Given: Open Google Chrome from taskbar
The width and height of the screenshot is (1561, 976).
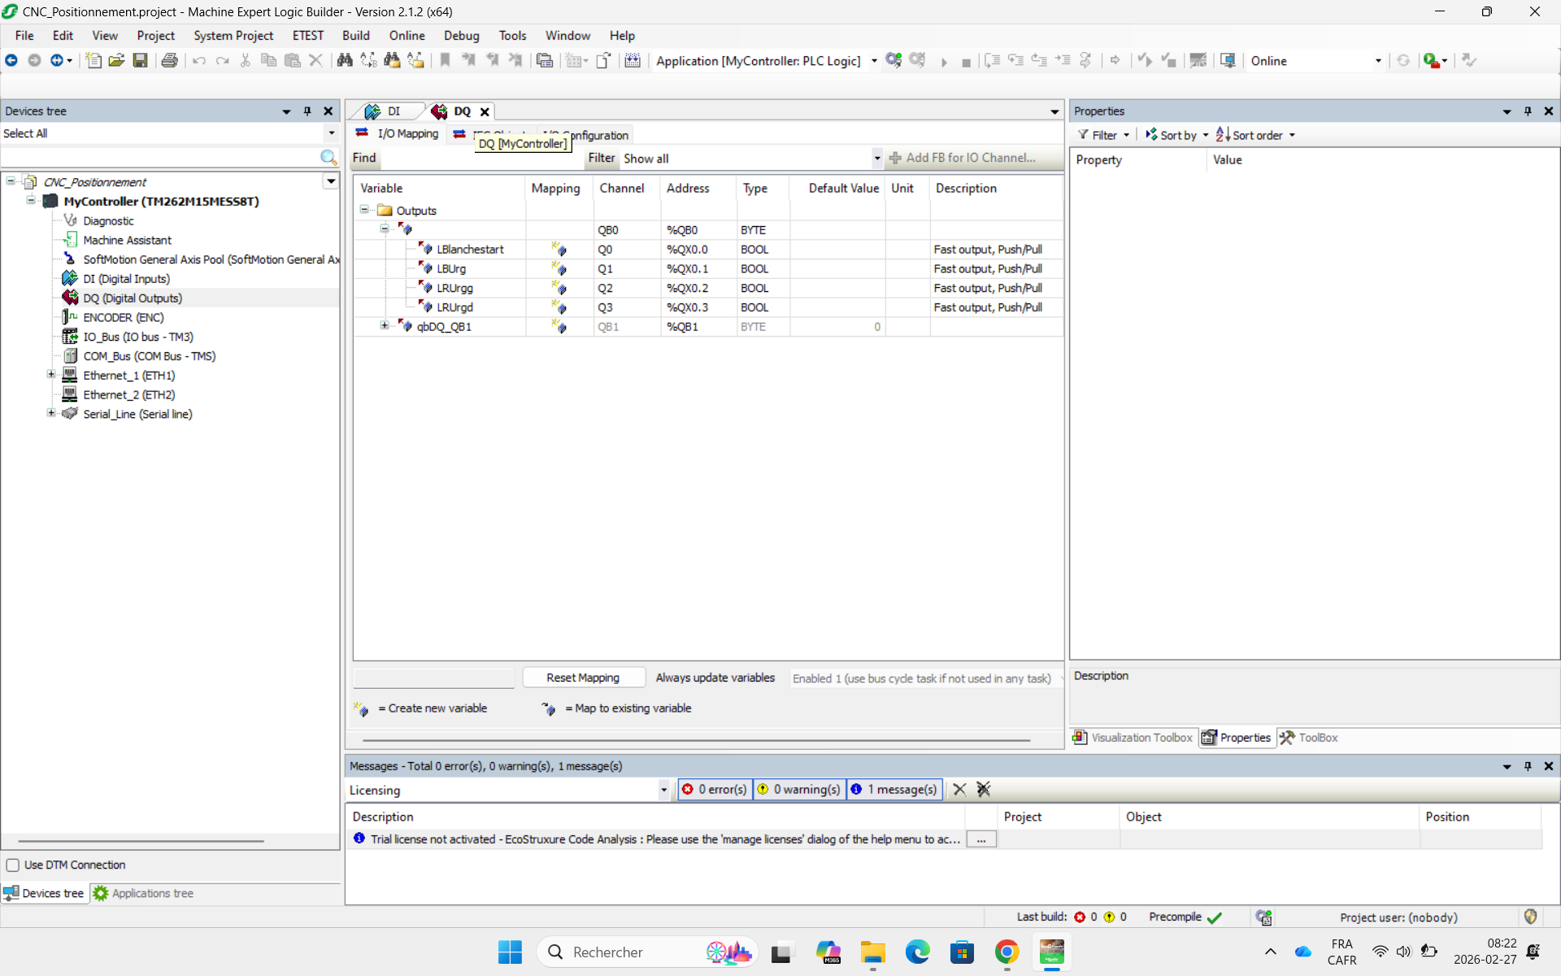Looking at the screenshot, I should [x=1007, y=952].
